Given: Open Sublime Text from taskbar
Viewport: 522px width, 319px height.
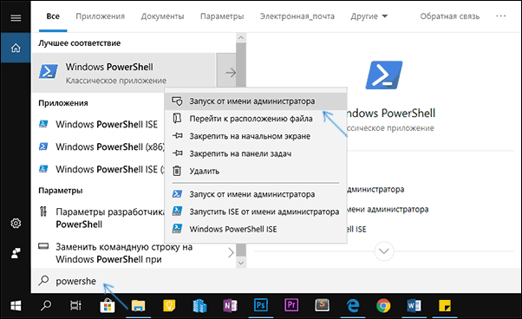Looking at the screenshot, I should (323, 306).
